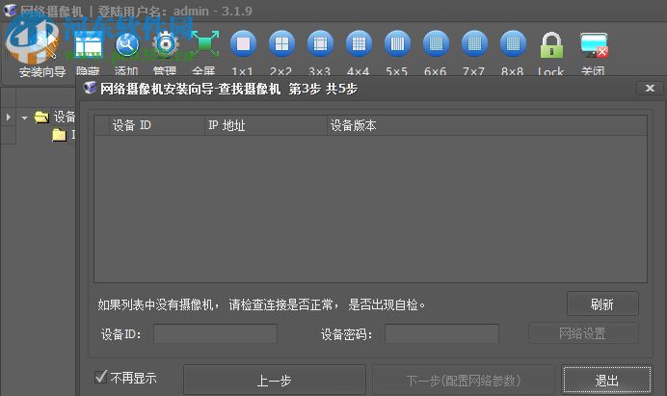
Task: Click the Lock padlock icon
Action: (x=551, y=45)
